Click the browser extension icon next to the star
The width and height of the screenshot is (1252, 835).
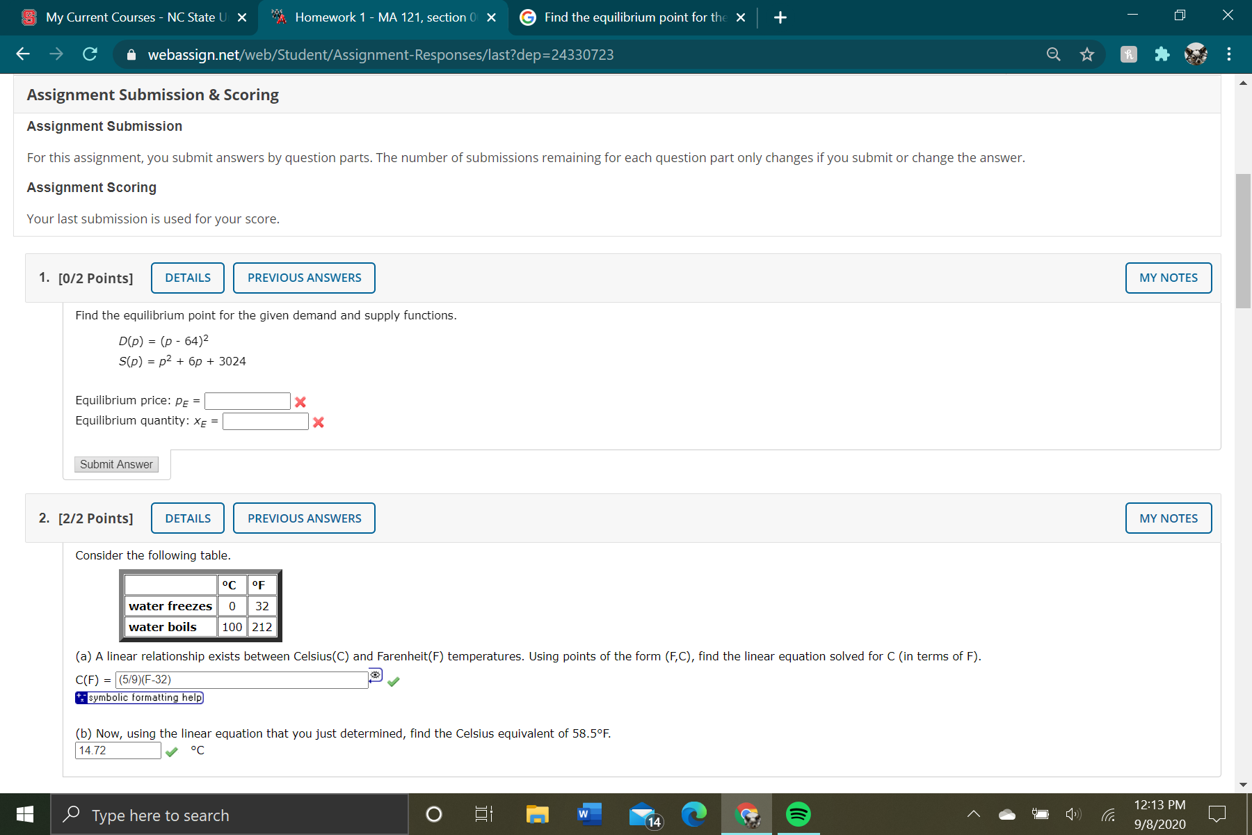click(1128, 54)
